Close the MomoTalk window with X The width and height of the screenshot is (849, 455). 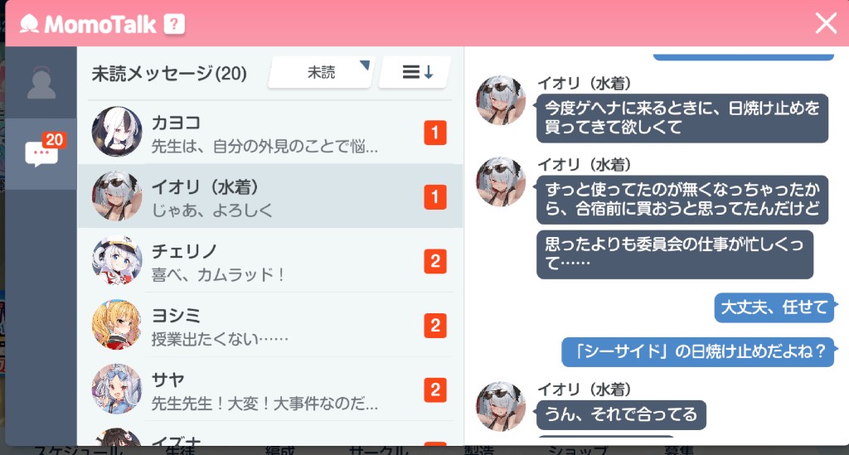pyautogui.click(x=826, y=23)
